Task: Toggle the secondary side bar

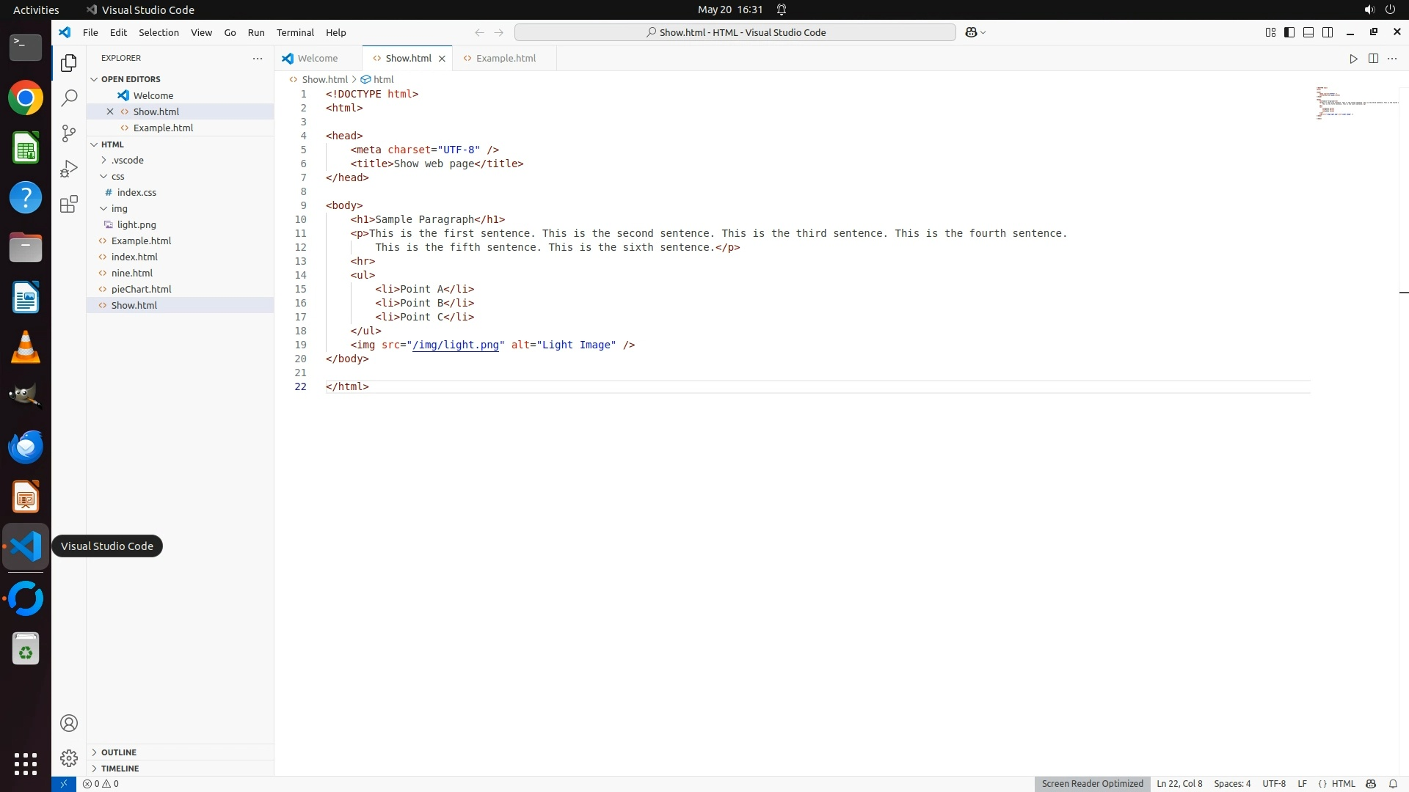Action: tap(1328, 32)
